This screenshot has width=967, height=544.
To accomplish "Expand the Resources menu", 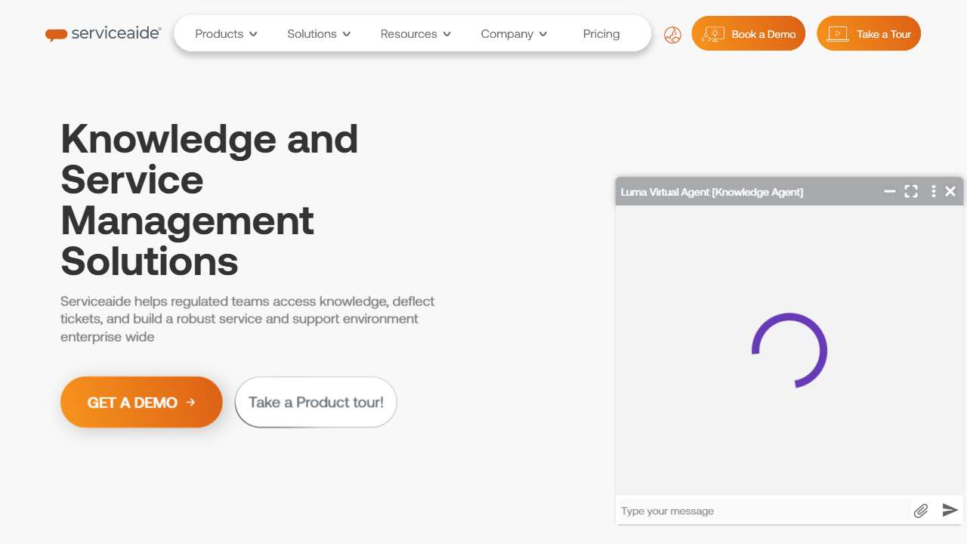I will point(416,34).
